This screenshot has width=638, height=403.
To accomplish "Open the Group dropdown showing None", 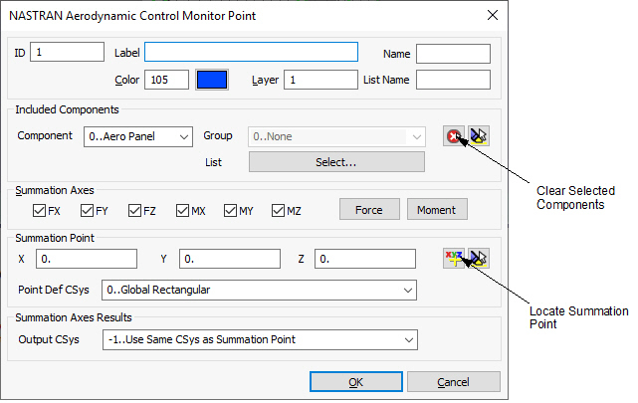I will 336,136.
